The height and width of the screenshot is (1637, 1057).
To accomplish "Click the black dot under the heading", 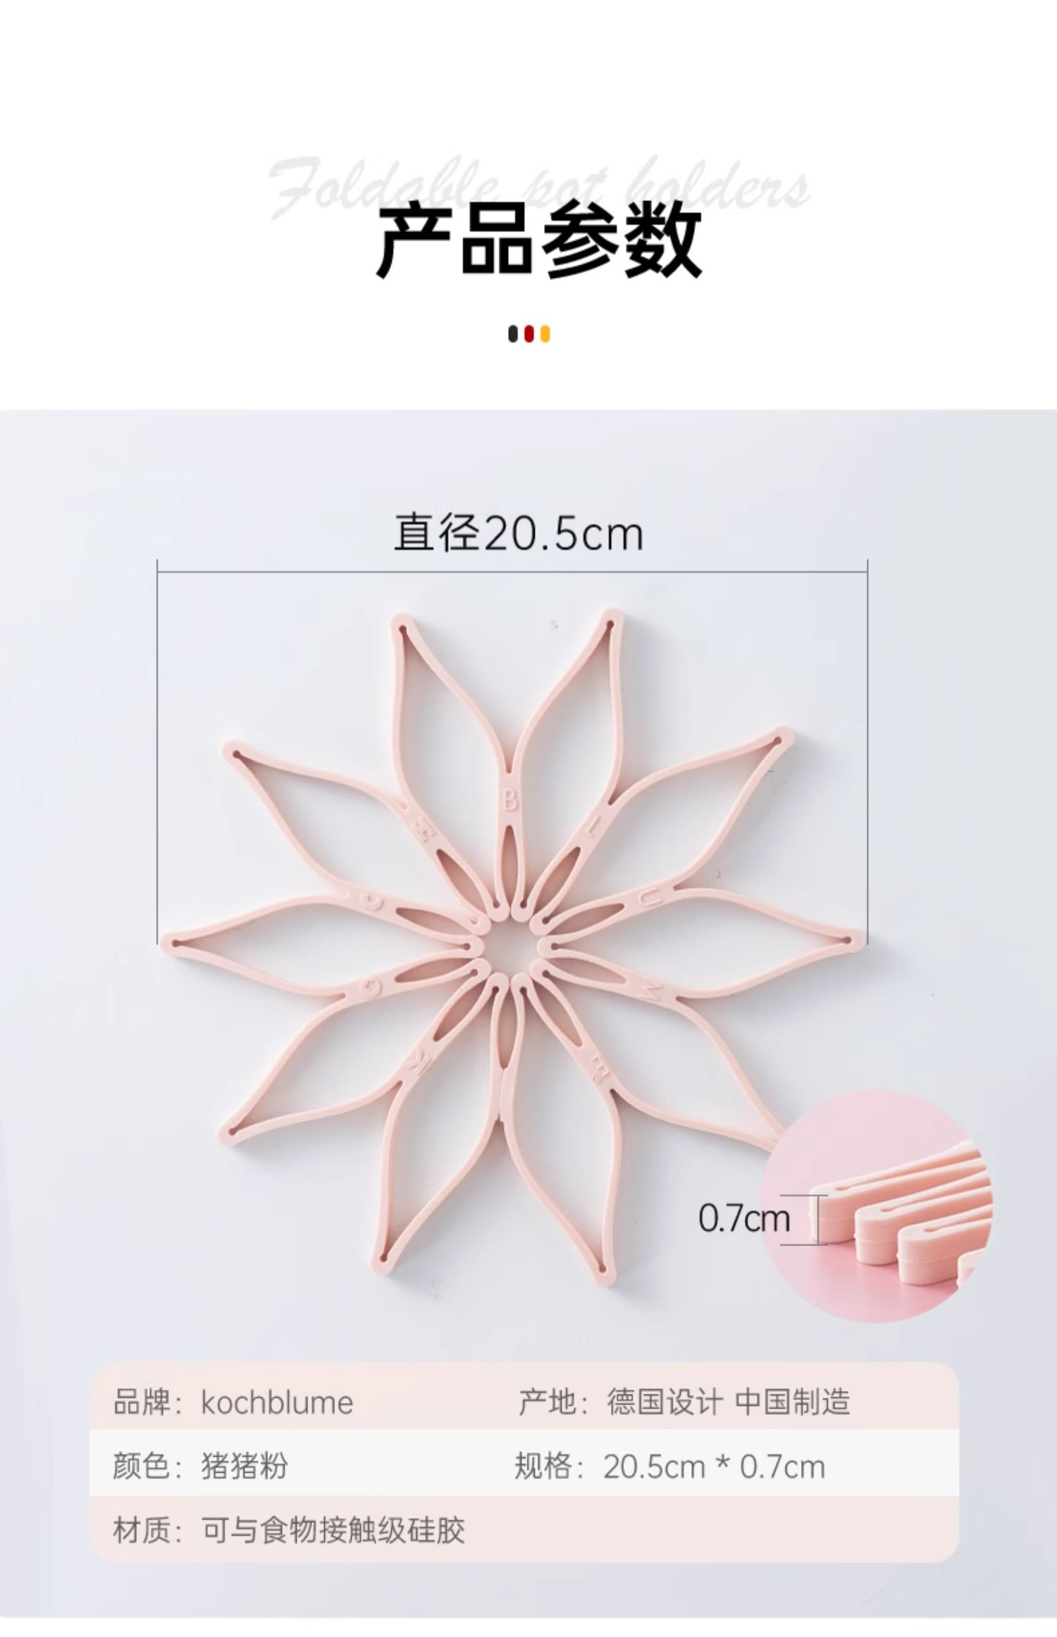I will 513,334.
